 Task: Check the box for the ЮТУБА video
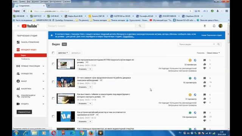[53, 64]
